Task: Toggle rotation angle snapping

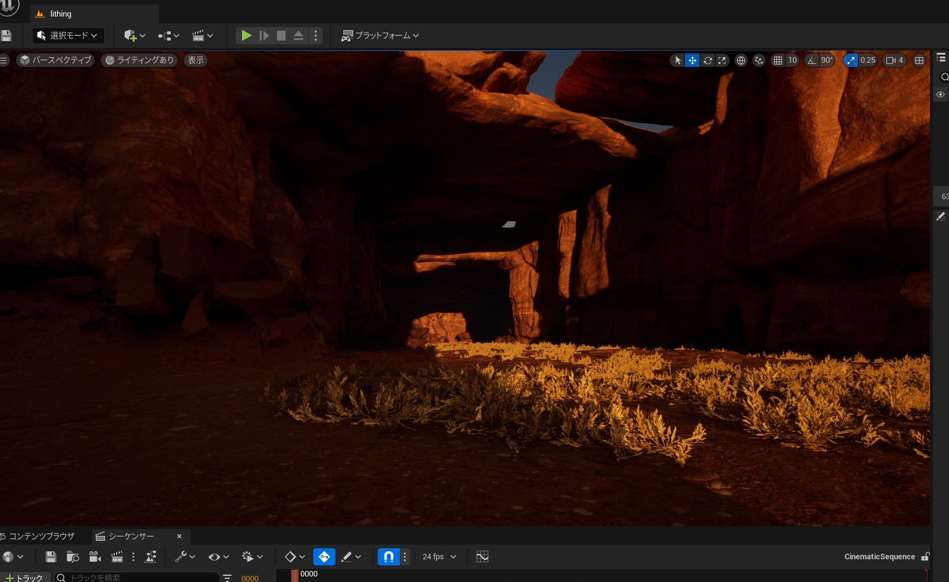Action: (x=812, y=60)
